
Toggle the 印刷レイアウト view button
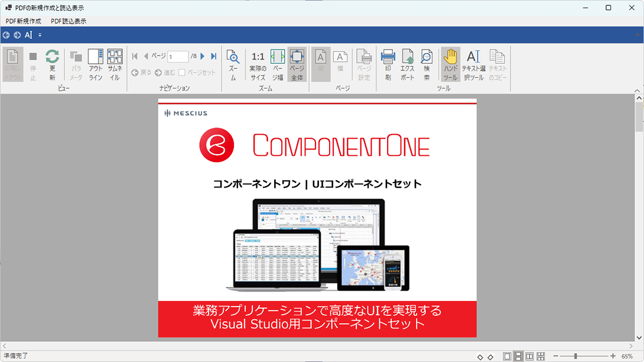coord(13,64)
